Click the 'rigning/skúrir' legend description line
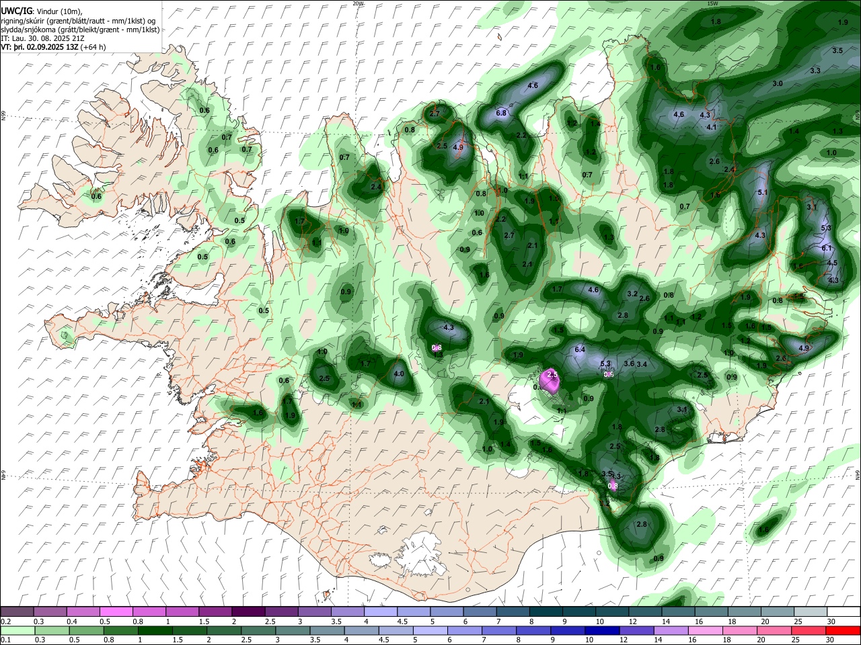This screenshot has height=645, width=861. (78, 21)
